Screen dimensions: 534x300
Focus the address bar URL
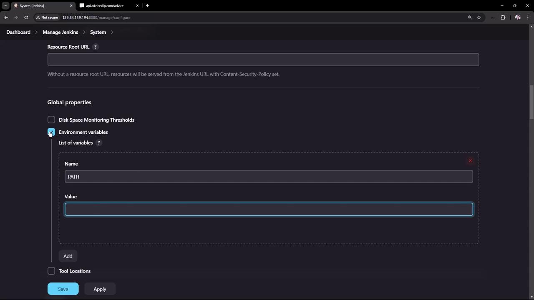pos(96,17)
